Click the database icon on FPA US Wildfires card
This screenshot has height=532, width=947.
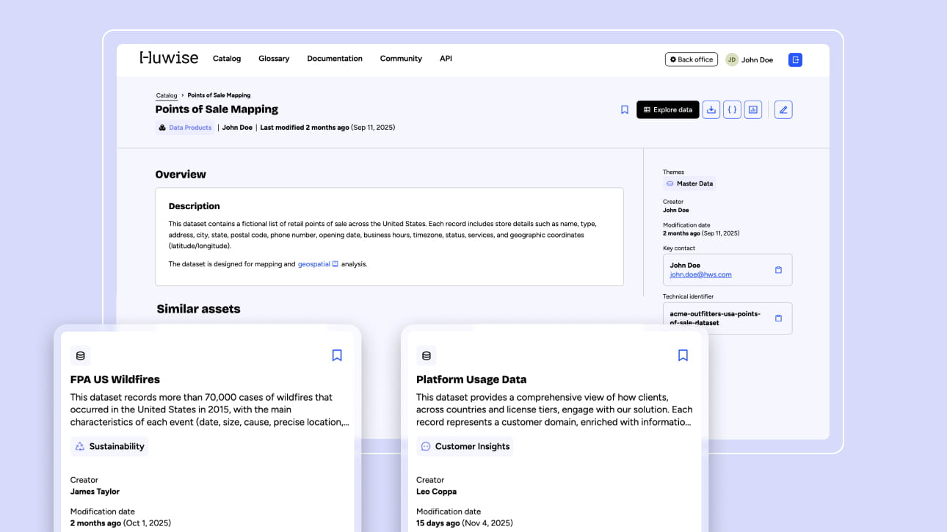click(x=81, y=356)
